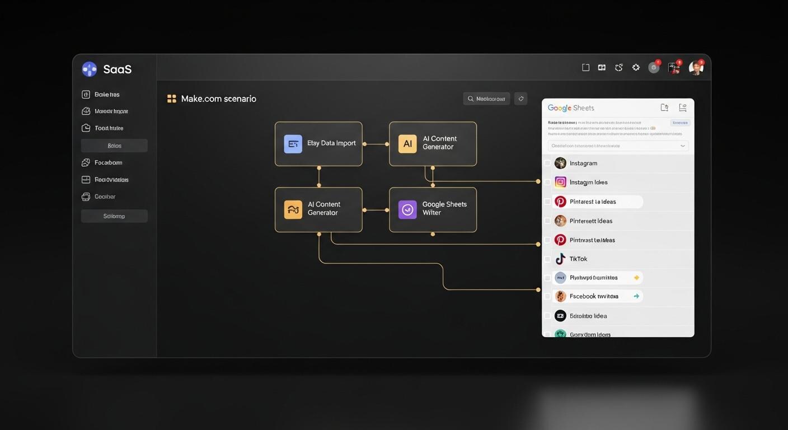
Task: Click the icon beside Toad hulke
Action: coord(86,128)
